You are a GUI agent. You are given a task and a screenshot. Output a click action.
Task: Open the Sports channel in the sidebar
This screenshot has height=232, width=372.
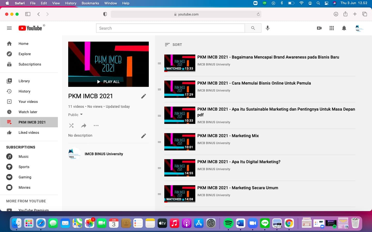point(29,167)
